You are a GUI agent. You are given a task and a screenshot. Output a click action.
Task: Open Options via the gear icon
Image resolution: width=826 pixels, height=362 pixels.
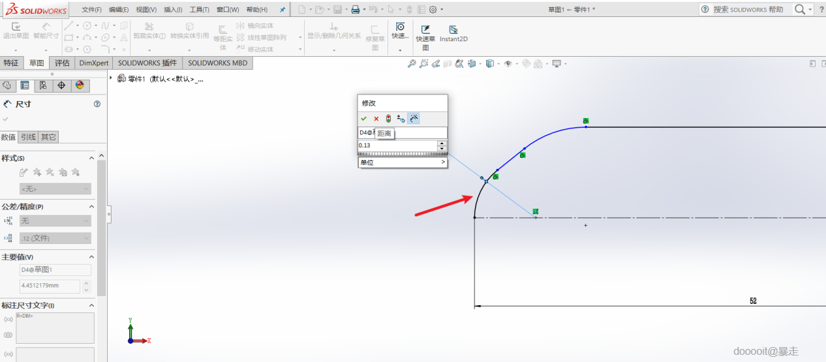[x=433, y=9]
